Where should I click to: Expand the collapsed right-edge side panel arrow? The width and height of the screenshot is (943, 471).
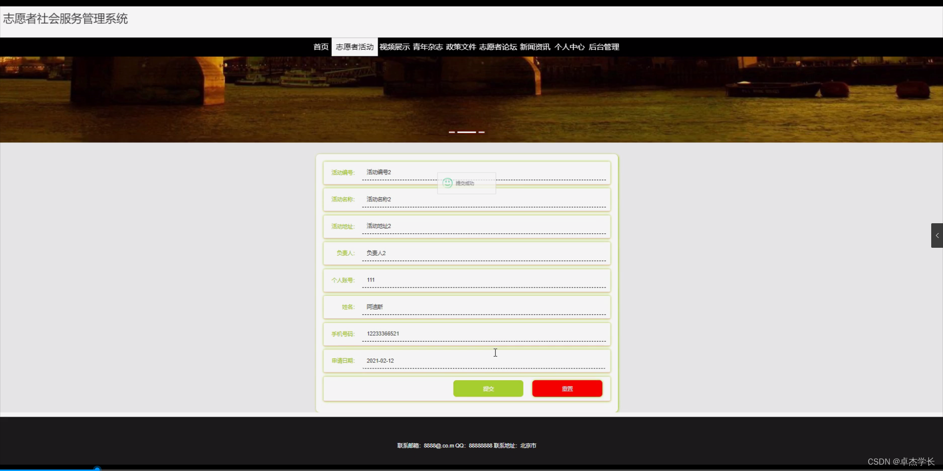pyautogui.click(x=937, y=235)
